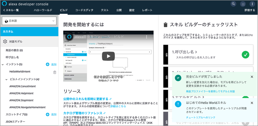This screenshot has height=126, width=258.
Task: Switch to the 認定 tab
Action: point(132,10)
